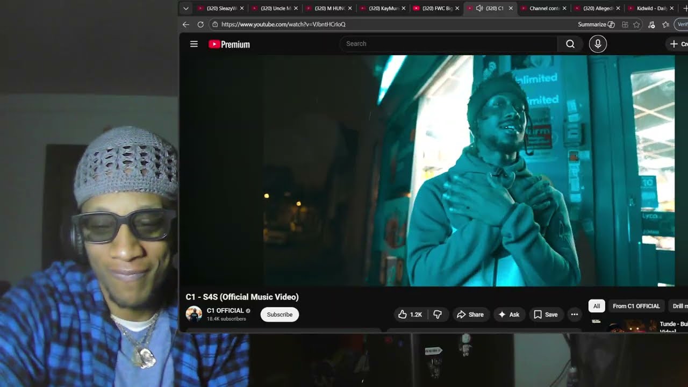This screenshot has width=688, height=387.
Task: Expand the tab search dropdown arrow
Action: [x=185, y=8]
